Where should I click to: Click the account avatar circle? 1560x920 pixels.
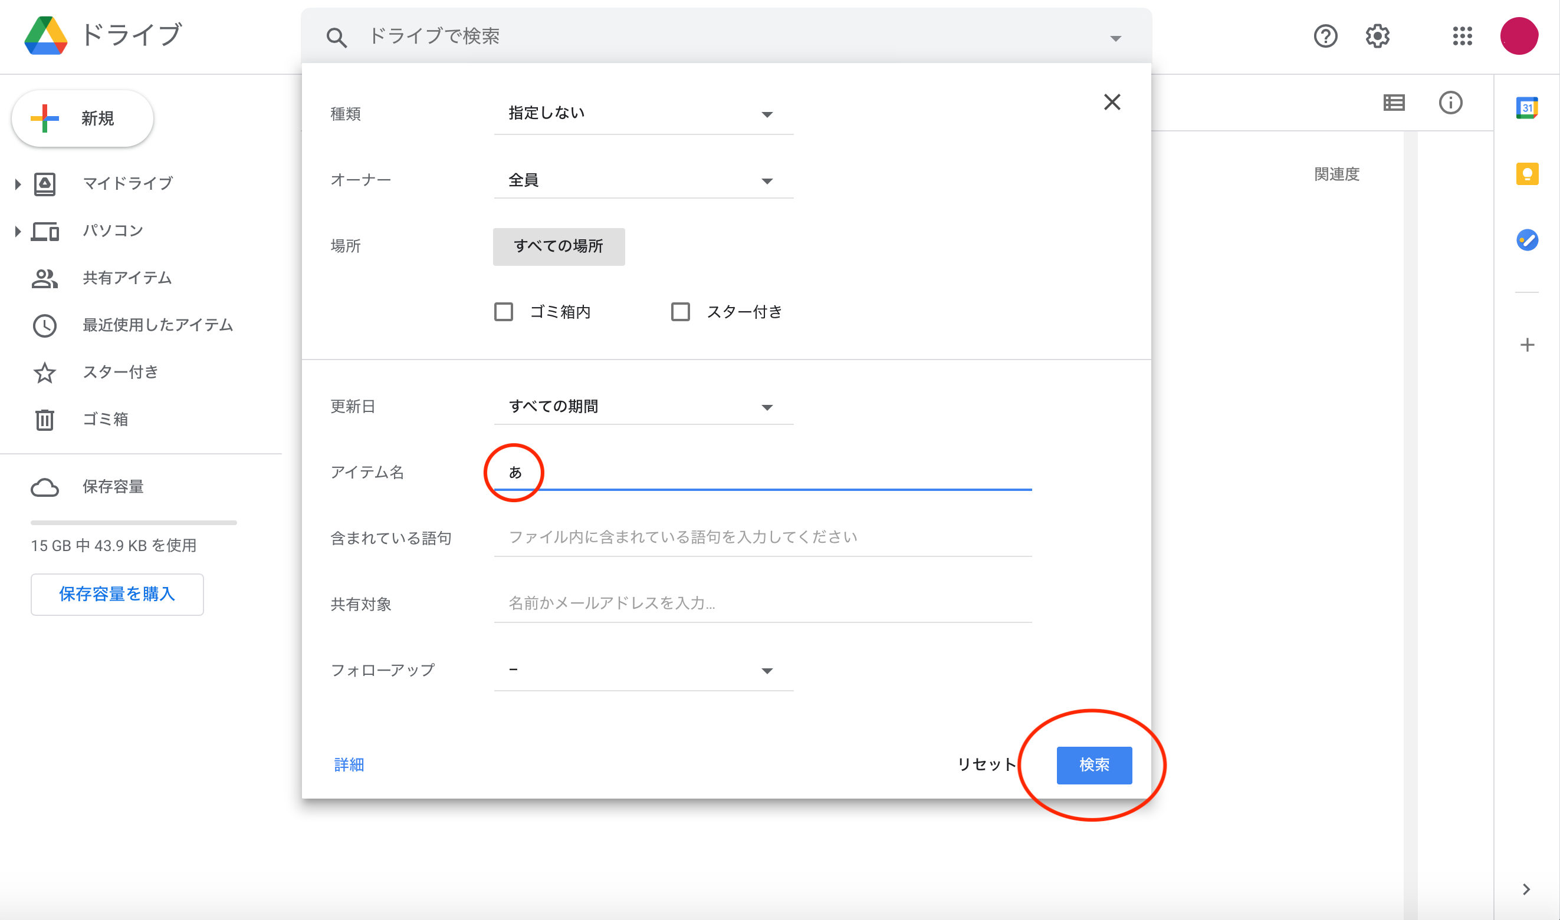click(1519, 36)
